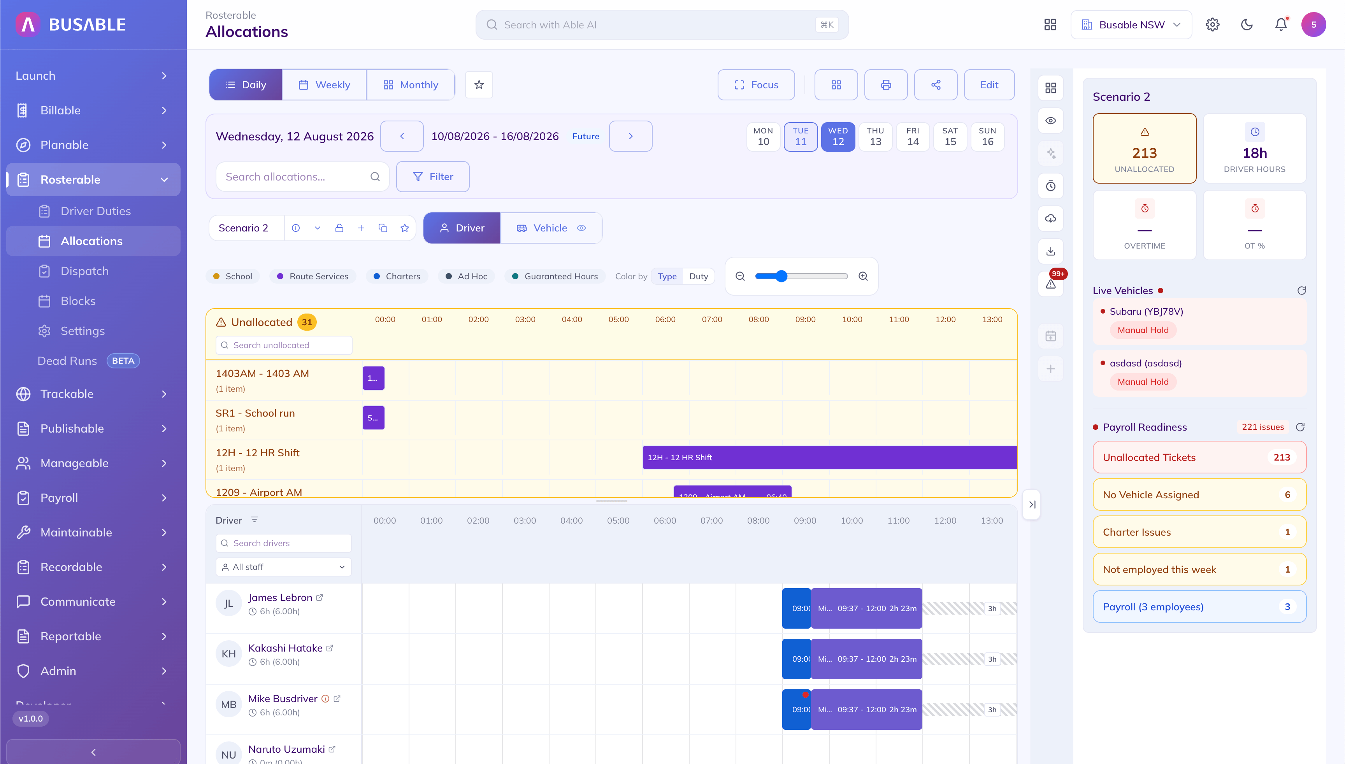This screenshot has height=764, width=1345.
Task: Switch to dark mode moon icon
Action: point(1247,25)
